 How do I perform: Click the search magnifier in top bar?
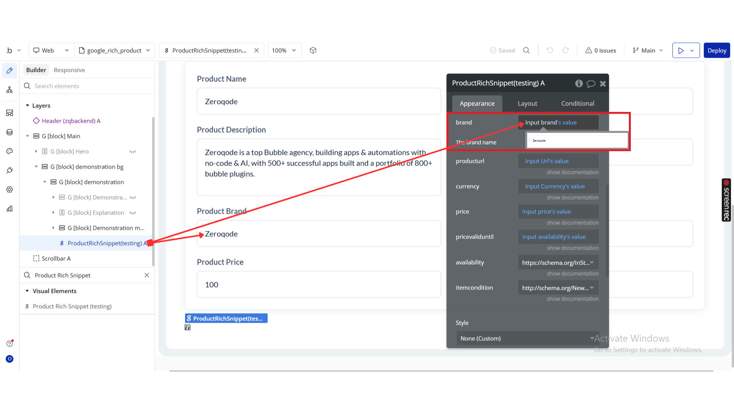526,50
